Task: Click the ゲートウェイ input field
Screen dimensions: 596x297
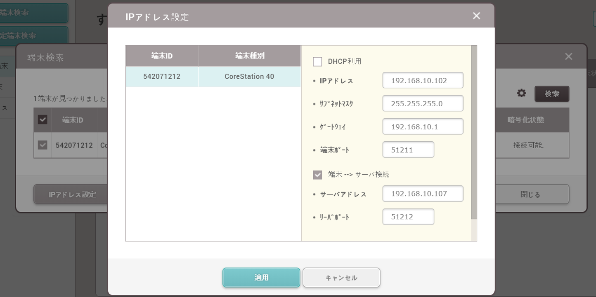Action: coord(423,126)
